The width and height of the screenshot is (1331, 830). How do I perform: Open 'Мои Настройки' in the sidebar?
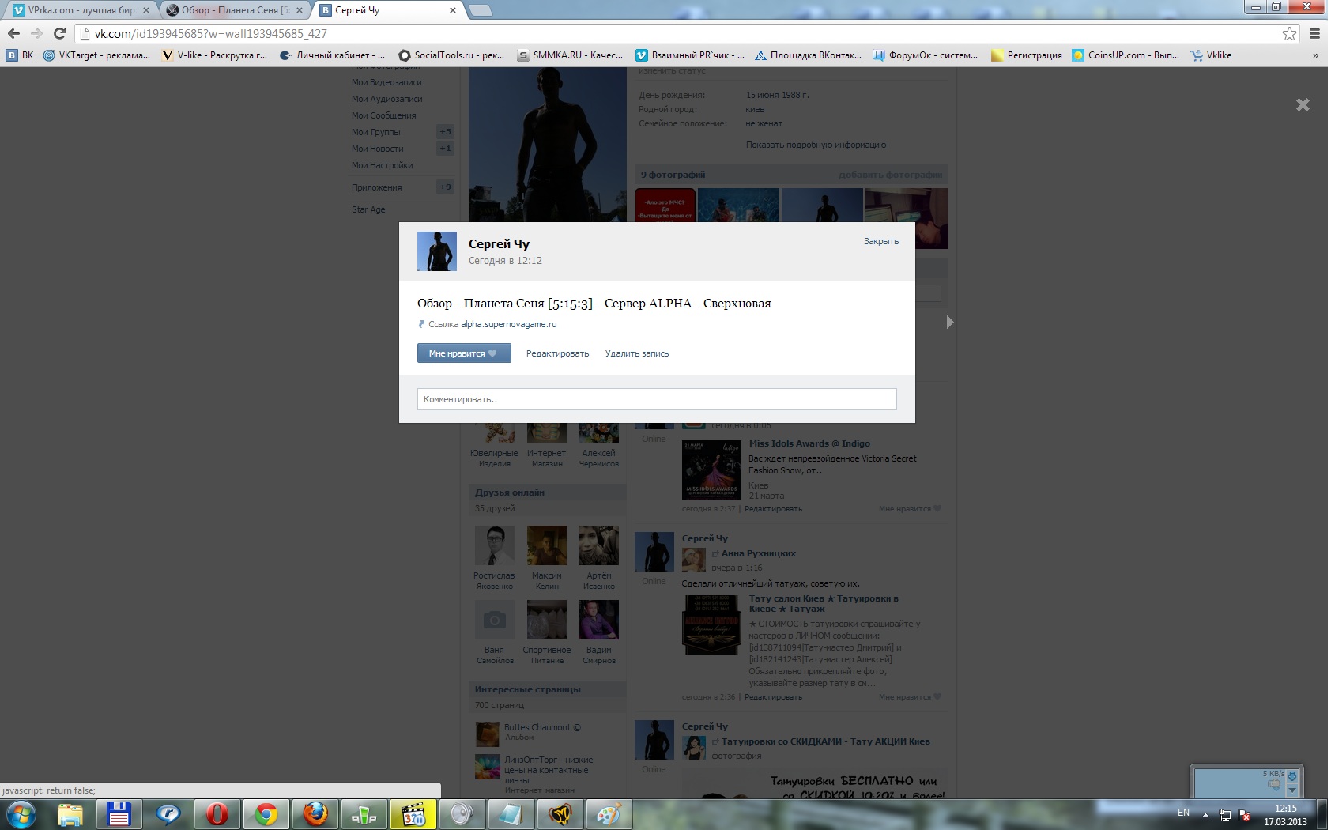click(x=383, y=165)
